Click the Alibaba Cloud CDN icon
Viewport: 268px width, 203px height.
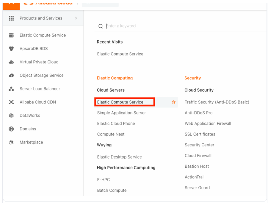click(11, 102)
